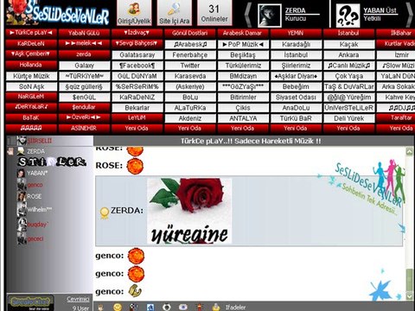Click the hand icon next to ZERDA

pos(10,151)
